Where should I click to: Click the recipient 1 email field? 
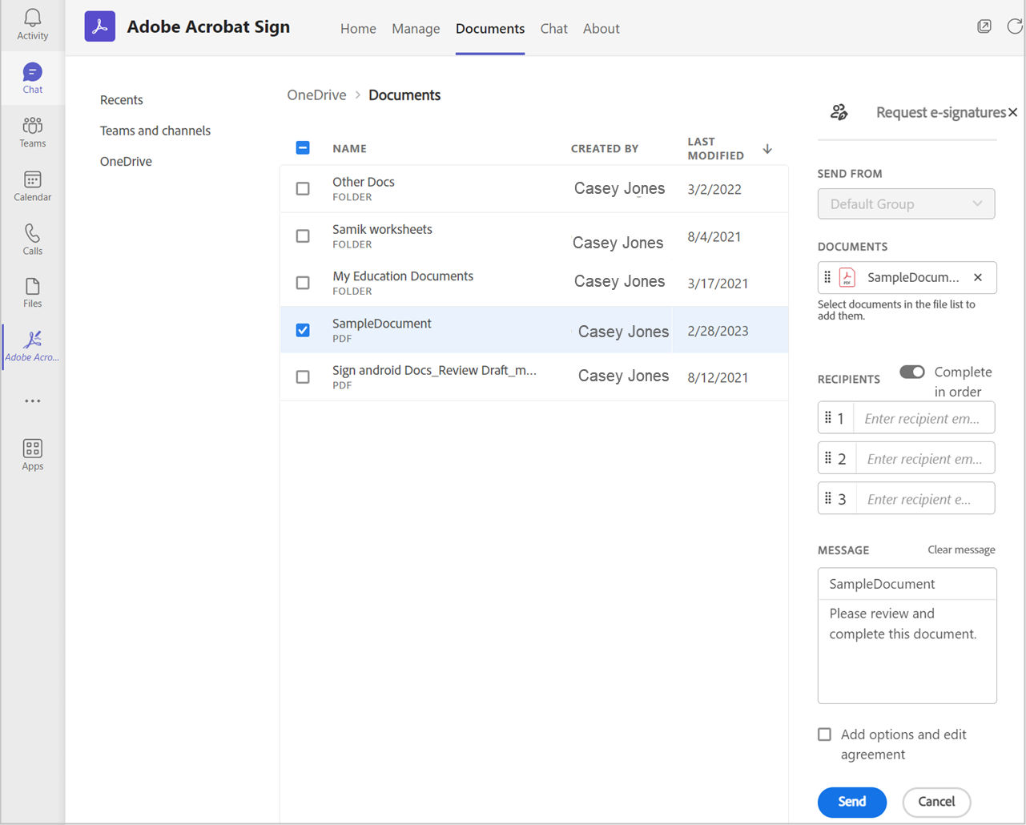point(924,418)
